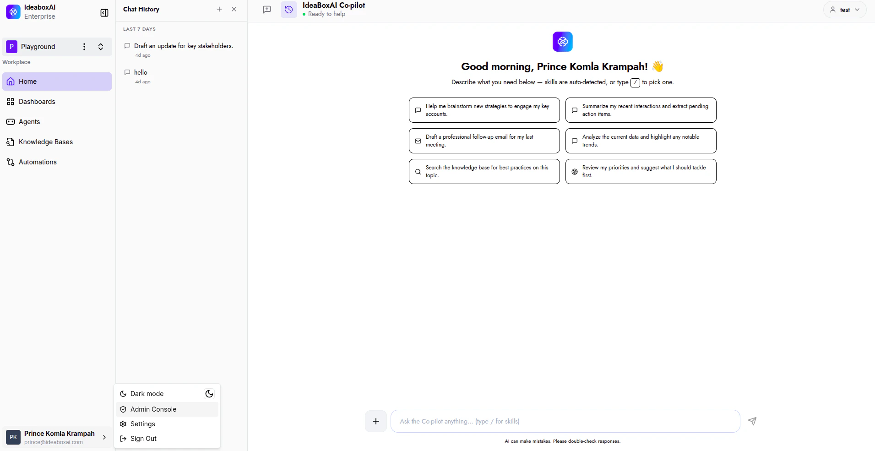Click the Home house icon

[x=11, y=82]
